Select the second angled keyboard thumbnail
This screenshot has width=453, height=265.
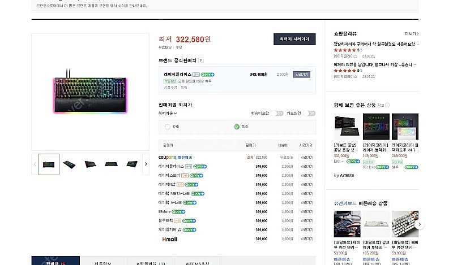pos(69,164)
